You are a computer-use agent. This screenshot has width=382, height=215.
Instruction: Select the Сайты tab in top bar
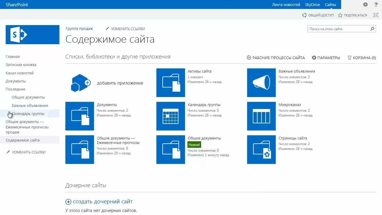pos(330,4)
